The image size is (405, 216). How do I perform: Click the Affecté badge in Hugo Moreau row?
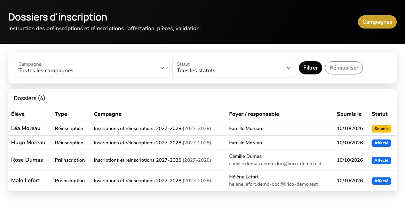tap(381, 143)
